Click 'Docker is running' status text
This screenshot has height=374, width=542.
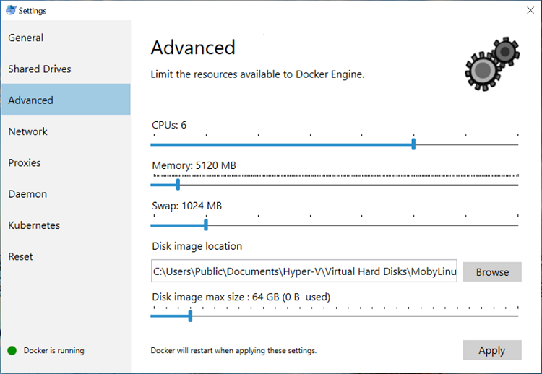tap(54, 350)
